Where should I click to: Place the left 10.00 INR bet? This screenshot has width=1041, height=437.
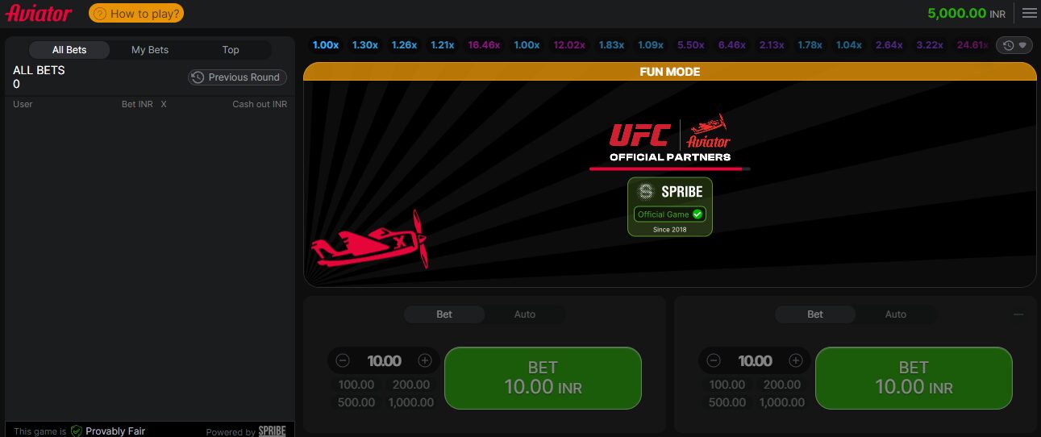[543, 378]
